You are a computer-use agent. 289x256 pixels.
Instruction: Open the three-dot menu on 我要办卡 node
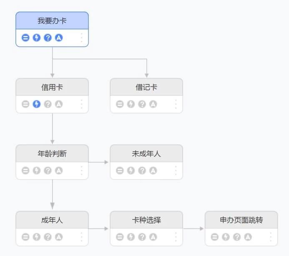[81, 38]
